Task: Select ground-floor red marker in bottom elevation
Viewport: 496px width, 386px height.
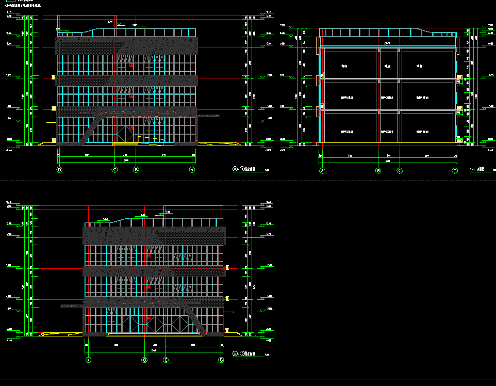Action: pos(149,318)
